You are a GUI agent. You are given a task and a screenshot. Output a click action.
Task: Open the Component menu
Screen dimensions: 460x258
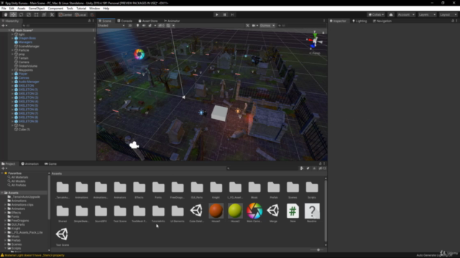55,9
